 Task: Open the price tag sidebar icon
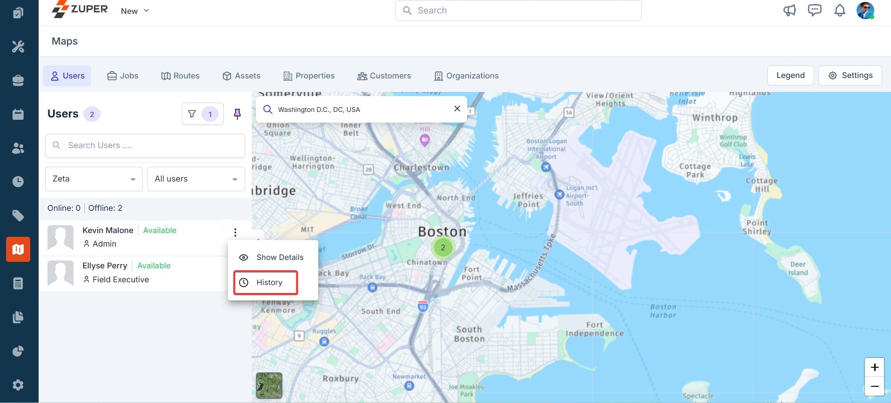pos(18,215)
